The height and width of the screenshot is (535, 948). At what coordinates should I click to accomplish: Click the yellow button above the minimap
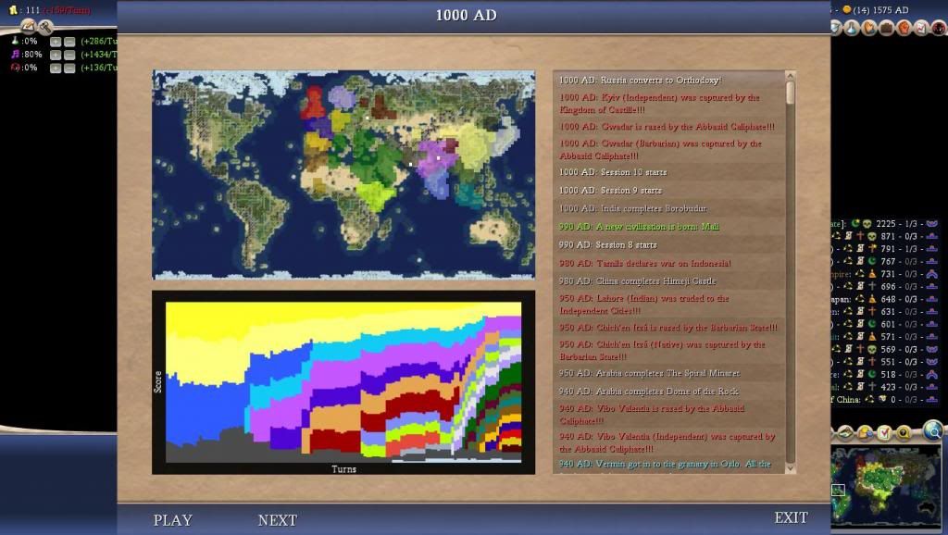[x=866, y=433]
